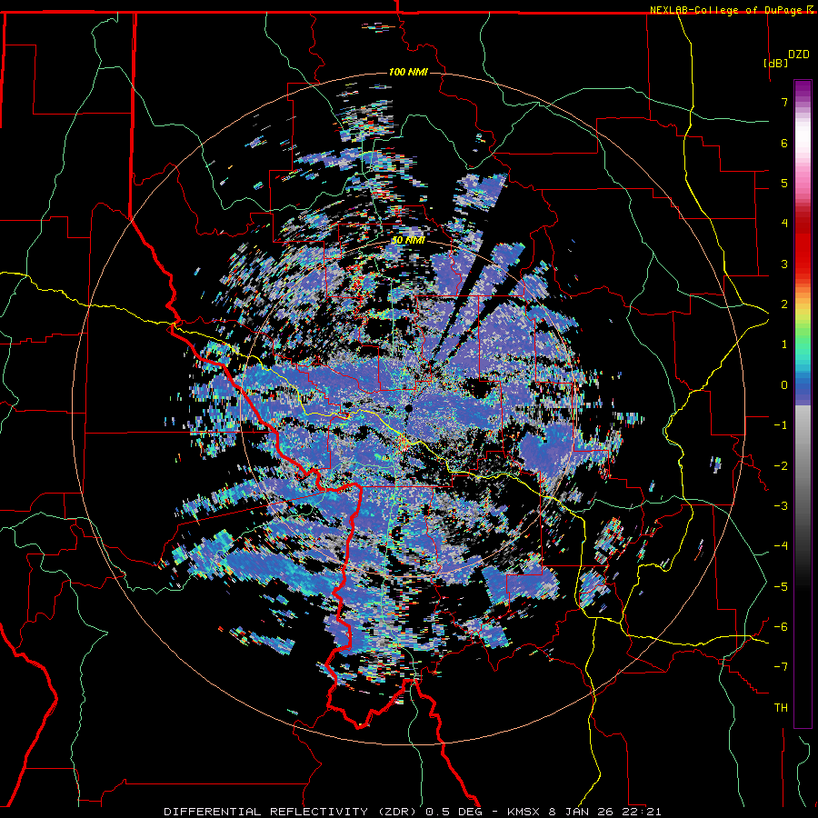
Task: Click the 6 value on the color scale
Action: click(784, 143)
